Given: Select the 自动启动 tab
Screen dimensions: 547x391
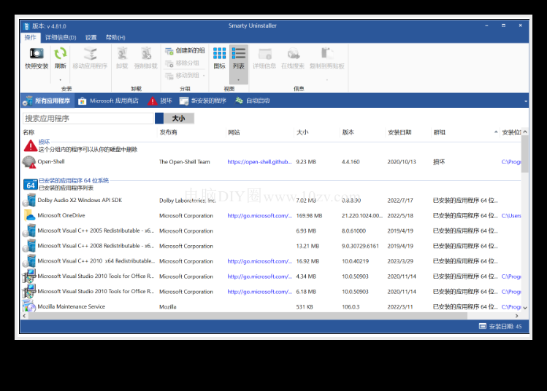Looking at the screenshot, I should pos(252,101).
